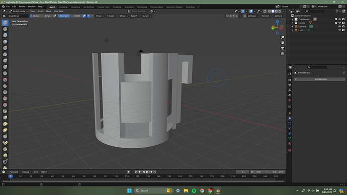Open the Sculpt Mode dropdown
The width and height of the screenshot is (347, 195).
pos(19,11)
